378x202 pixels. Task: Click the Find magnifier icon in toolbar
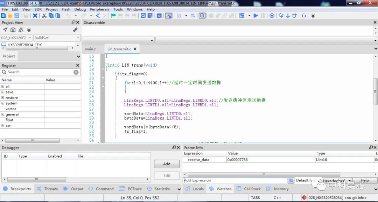coord(143,16)
